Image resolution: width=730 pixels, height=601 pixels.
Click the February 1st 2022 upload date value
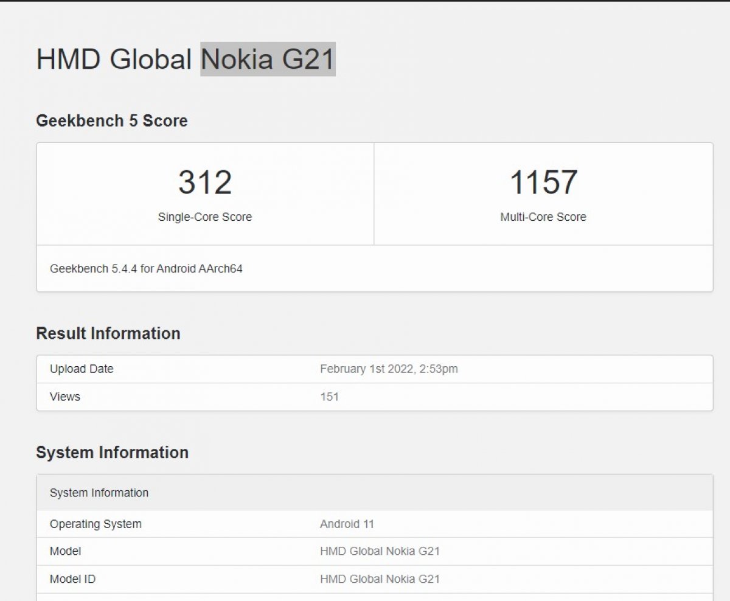coord(389,369)
